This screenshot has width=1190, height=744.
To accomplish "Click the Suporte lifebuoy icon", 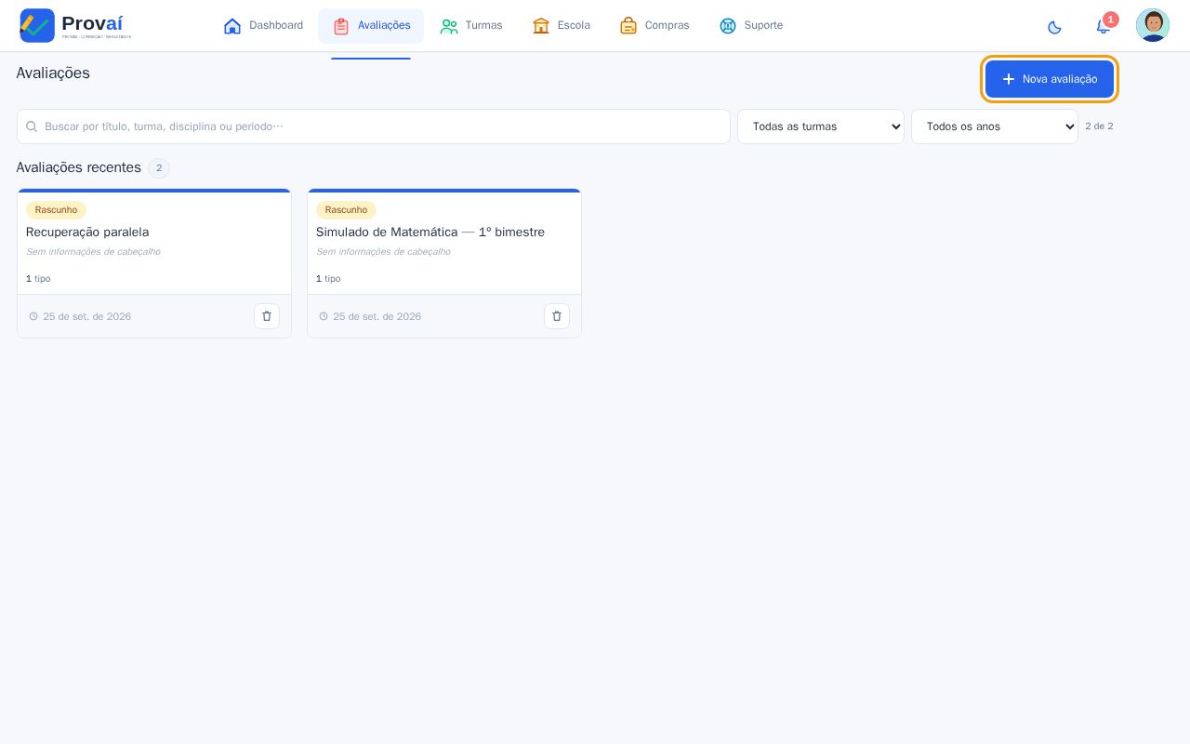I will coord(728,26).
